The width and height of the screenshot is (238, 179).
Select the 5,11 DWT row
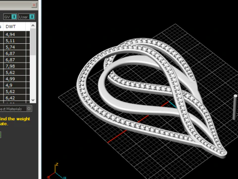(15, 41)
